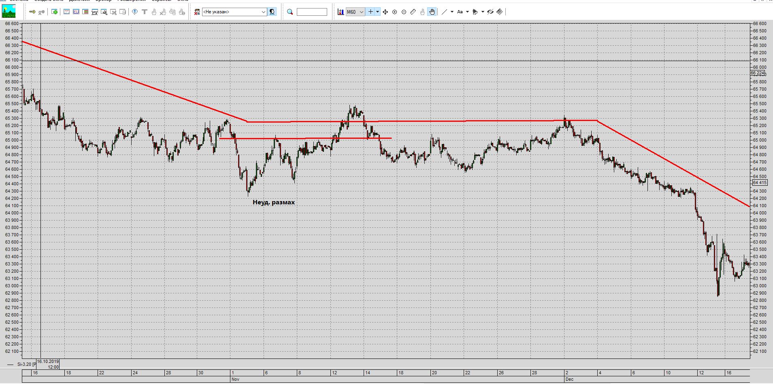
Task: Click the gray bell-shaped toolbar icon
Action: 475,12
